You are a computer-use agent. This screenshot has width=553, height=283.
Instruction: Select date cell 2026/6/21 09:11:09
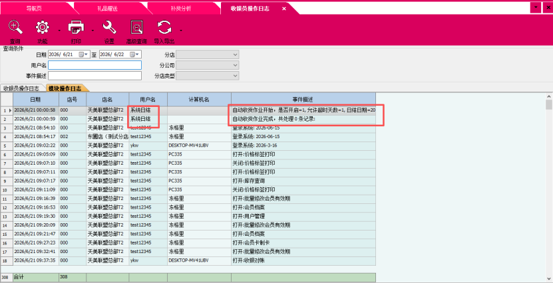click(x=36, y=189)
